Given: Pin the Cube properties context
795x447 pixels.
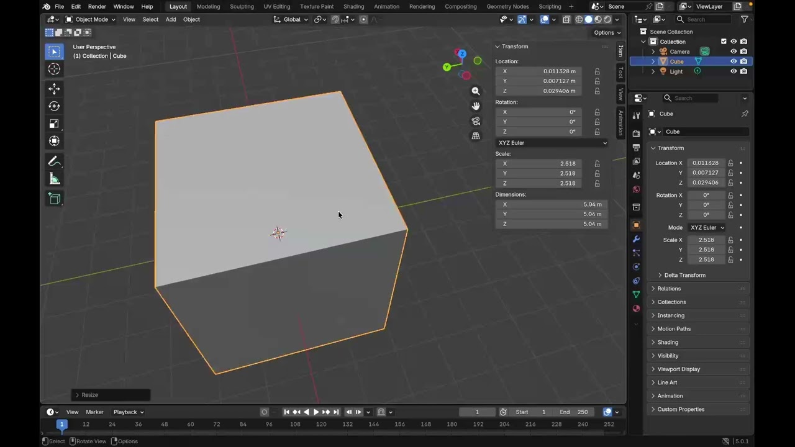Looking at the screenshot, I should pos(745,114).
